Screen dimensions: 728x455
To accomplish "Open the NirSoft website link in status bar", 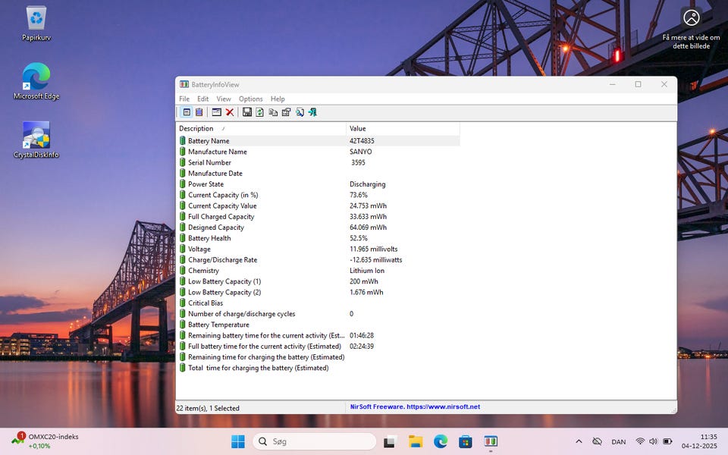I will [x=415, y=407].
